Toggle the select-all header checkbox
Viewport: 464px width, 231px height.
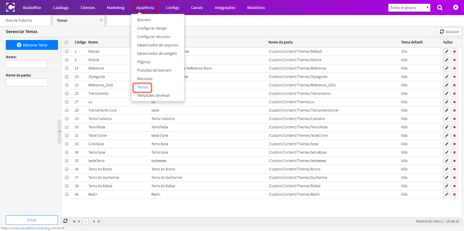[x=67, y=42]
